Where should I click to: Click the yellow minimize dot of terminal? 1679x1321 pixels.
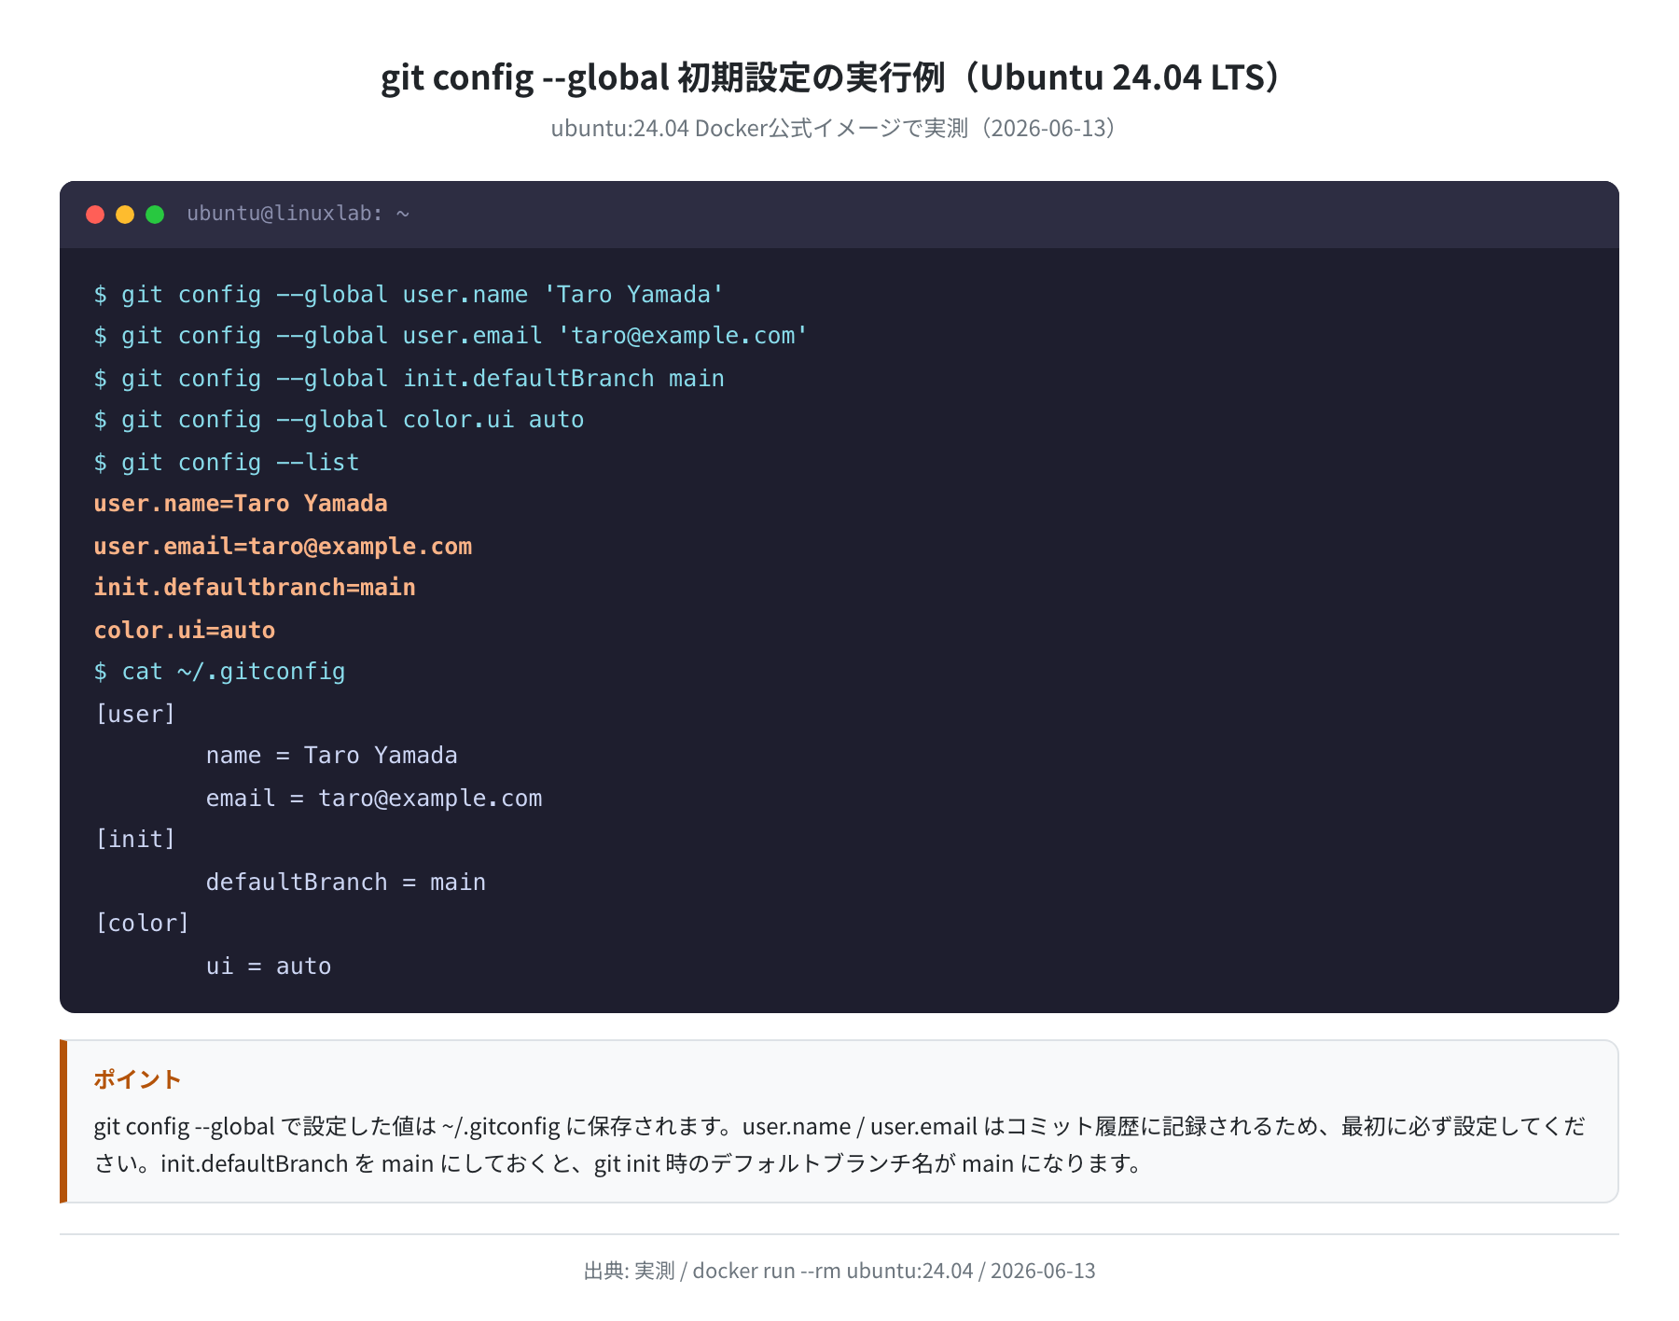click(125, 215)
